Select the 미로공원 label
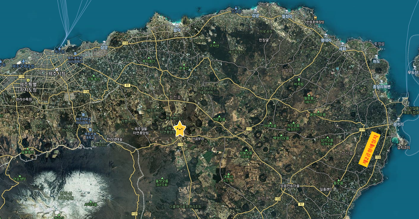 click(266, 31)
